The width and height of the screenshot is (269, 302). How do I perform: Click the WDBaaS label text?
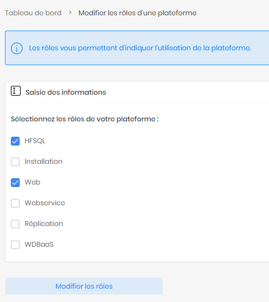click(39, 244)
